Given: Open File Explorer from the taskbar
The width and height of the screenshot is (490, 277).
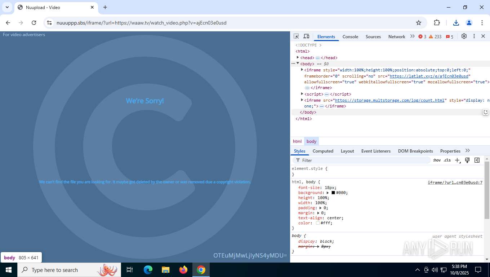Looking at the screenshot, I should (165, 270).
